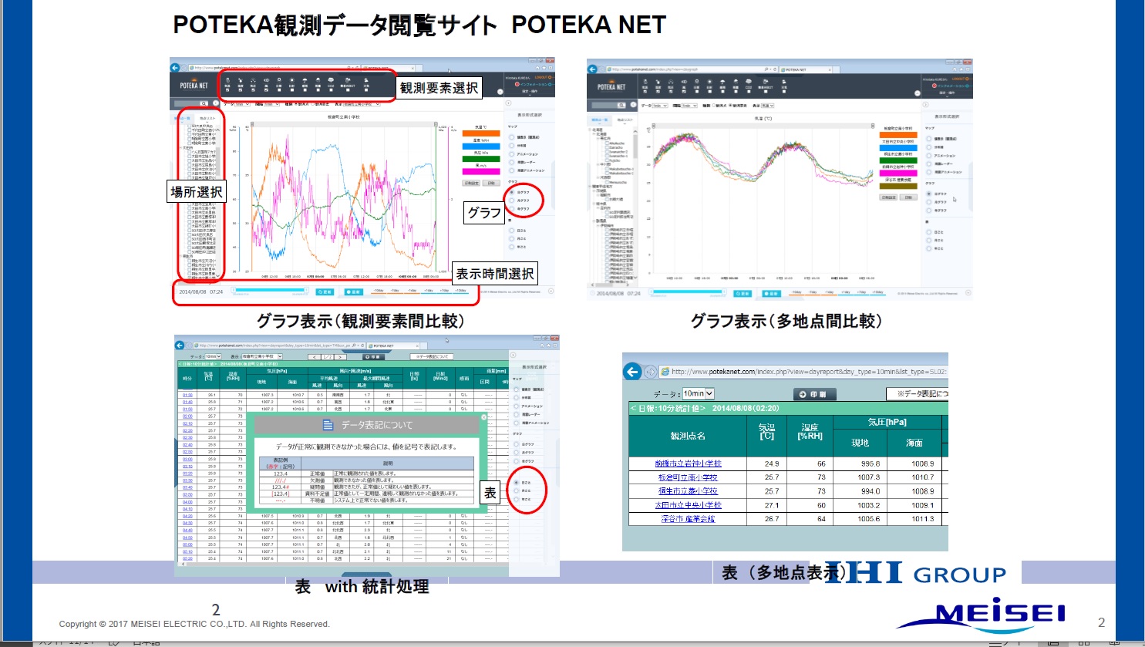
Task: Open 太田市立中央小学校 station link
Action: (x=688, y=505)
